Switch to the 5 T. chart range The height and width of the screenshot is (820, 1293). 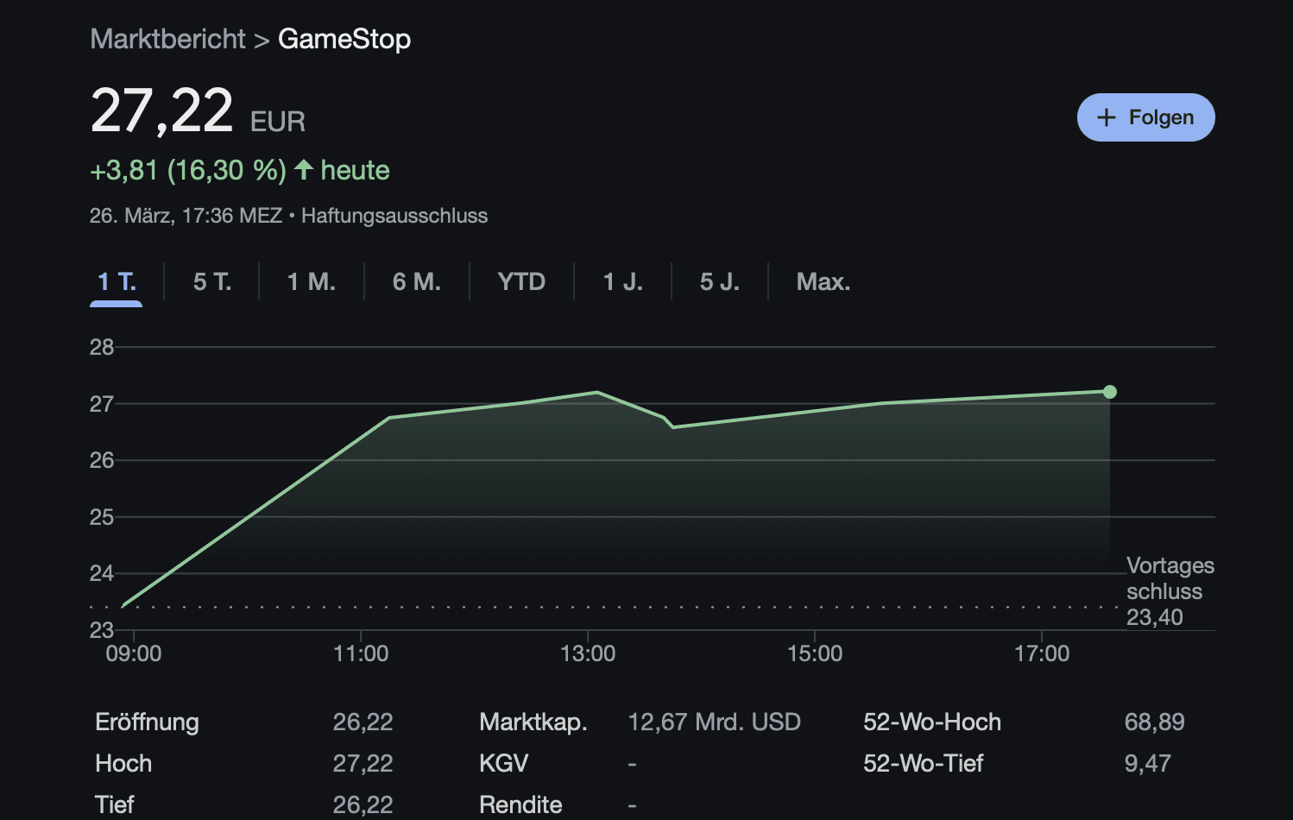212,282
